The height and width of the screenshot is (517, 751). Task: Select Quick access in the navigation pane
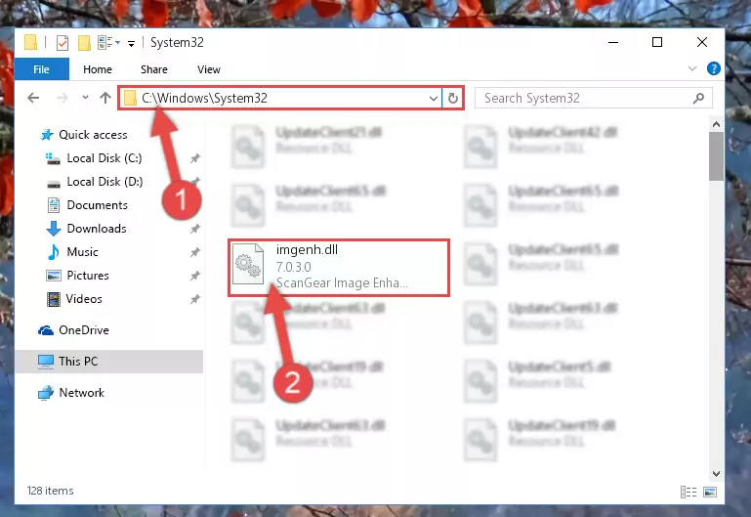pos(93,135)
